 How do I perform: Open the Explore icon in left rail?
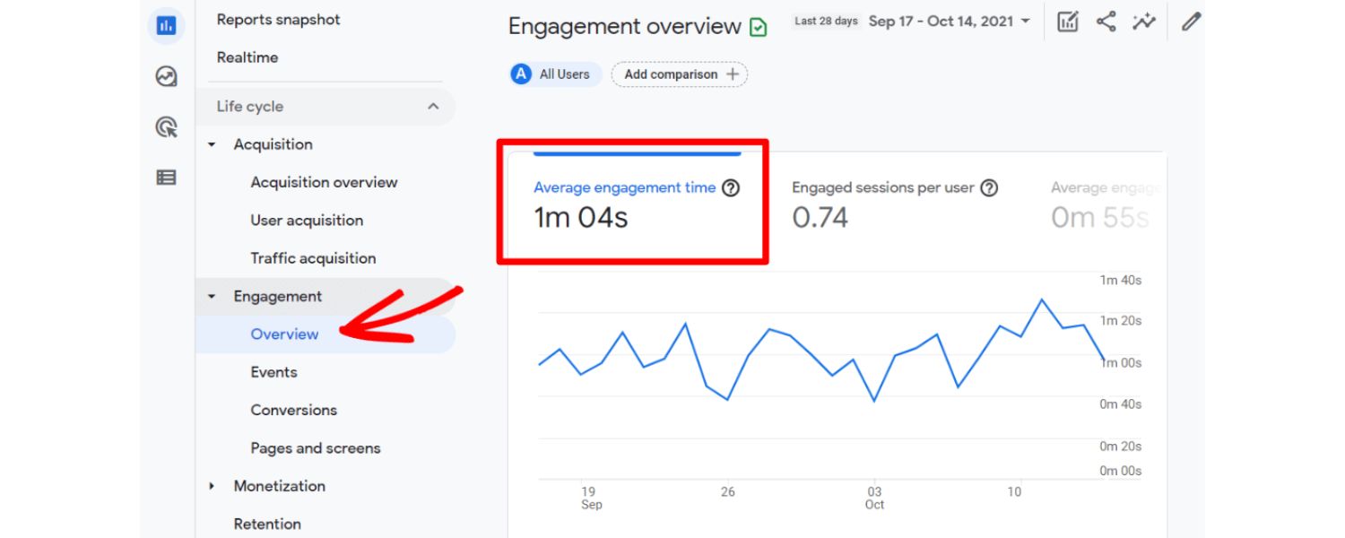(166, 77)
